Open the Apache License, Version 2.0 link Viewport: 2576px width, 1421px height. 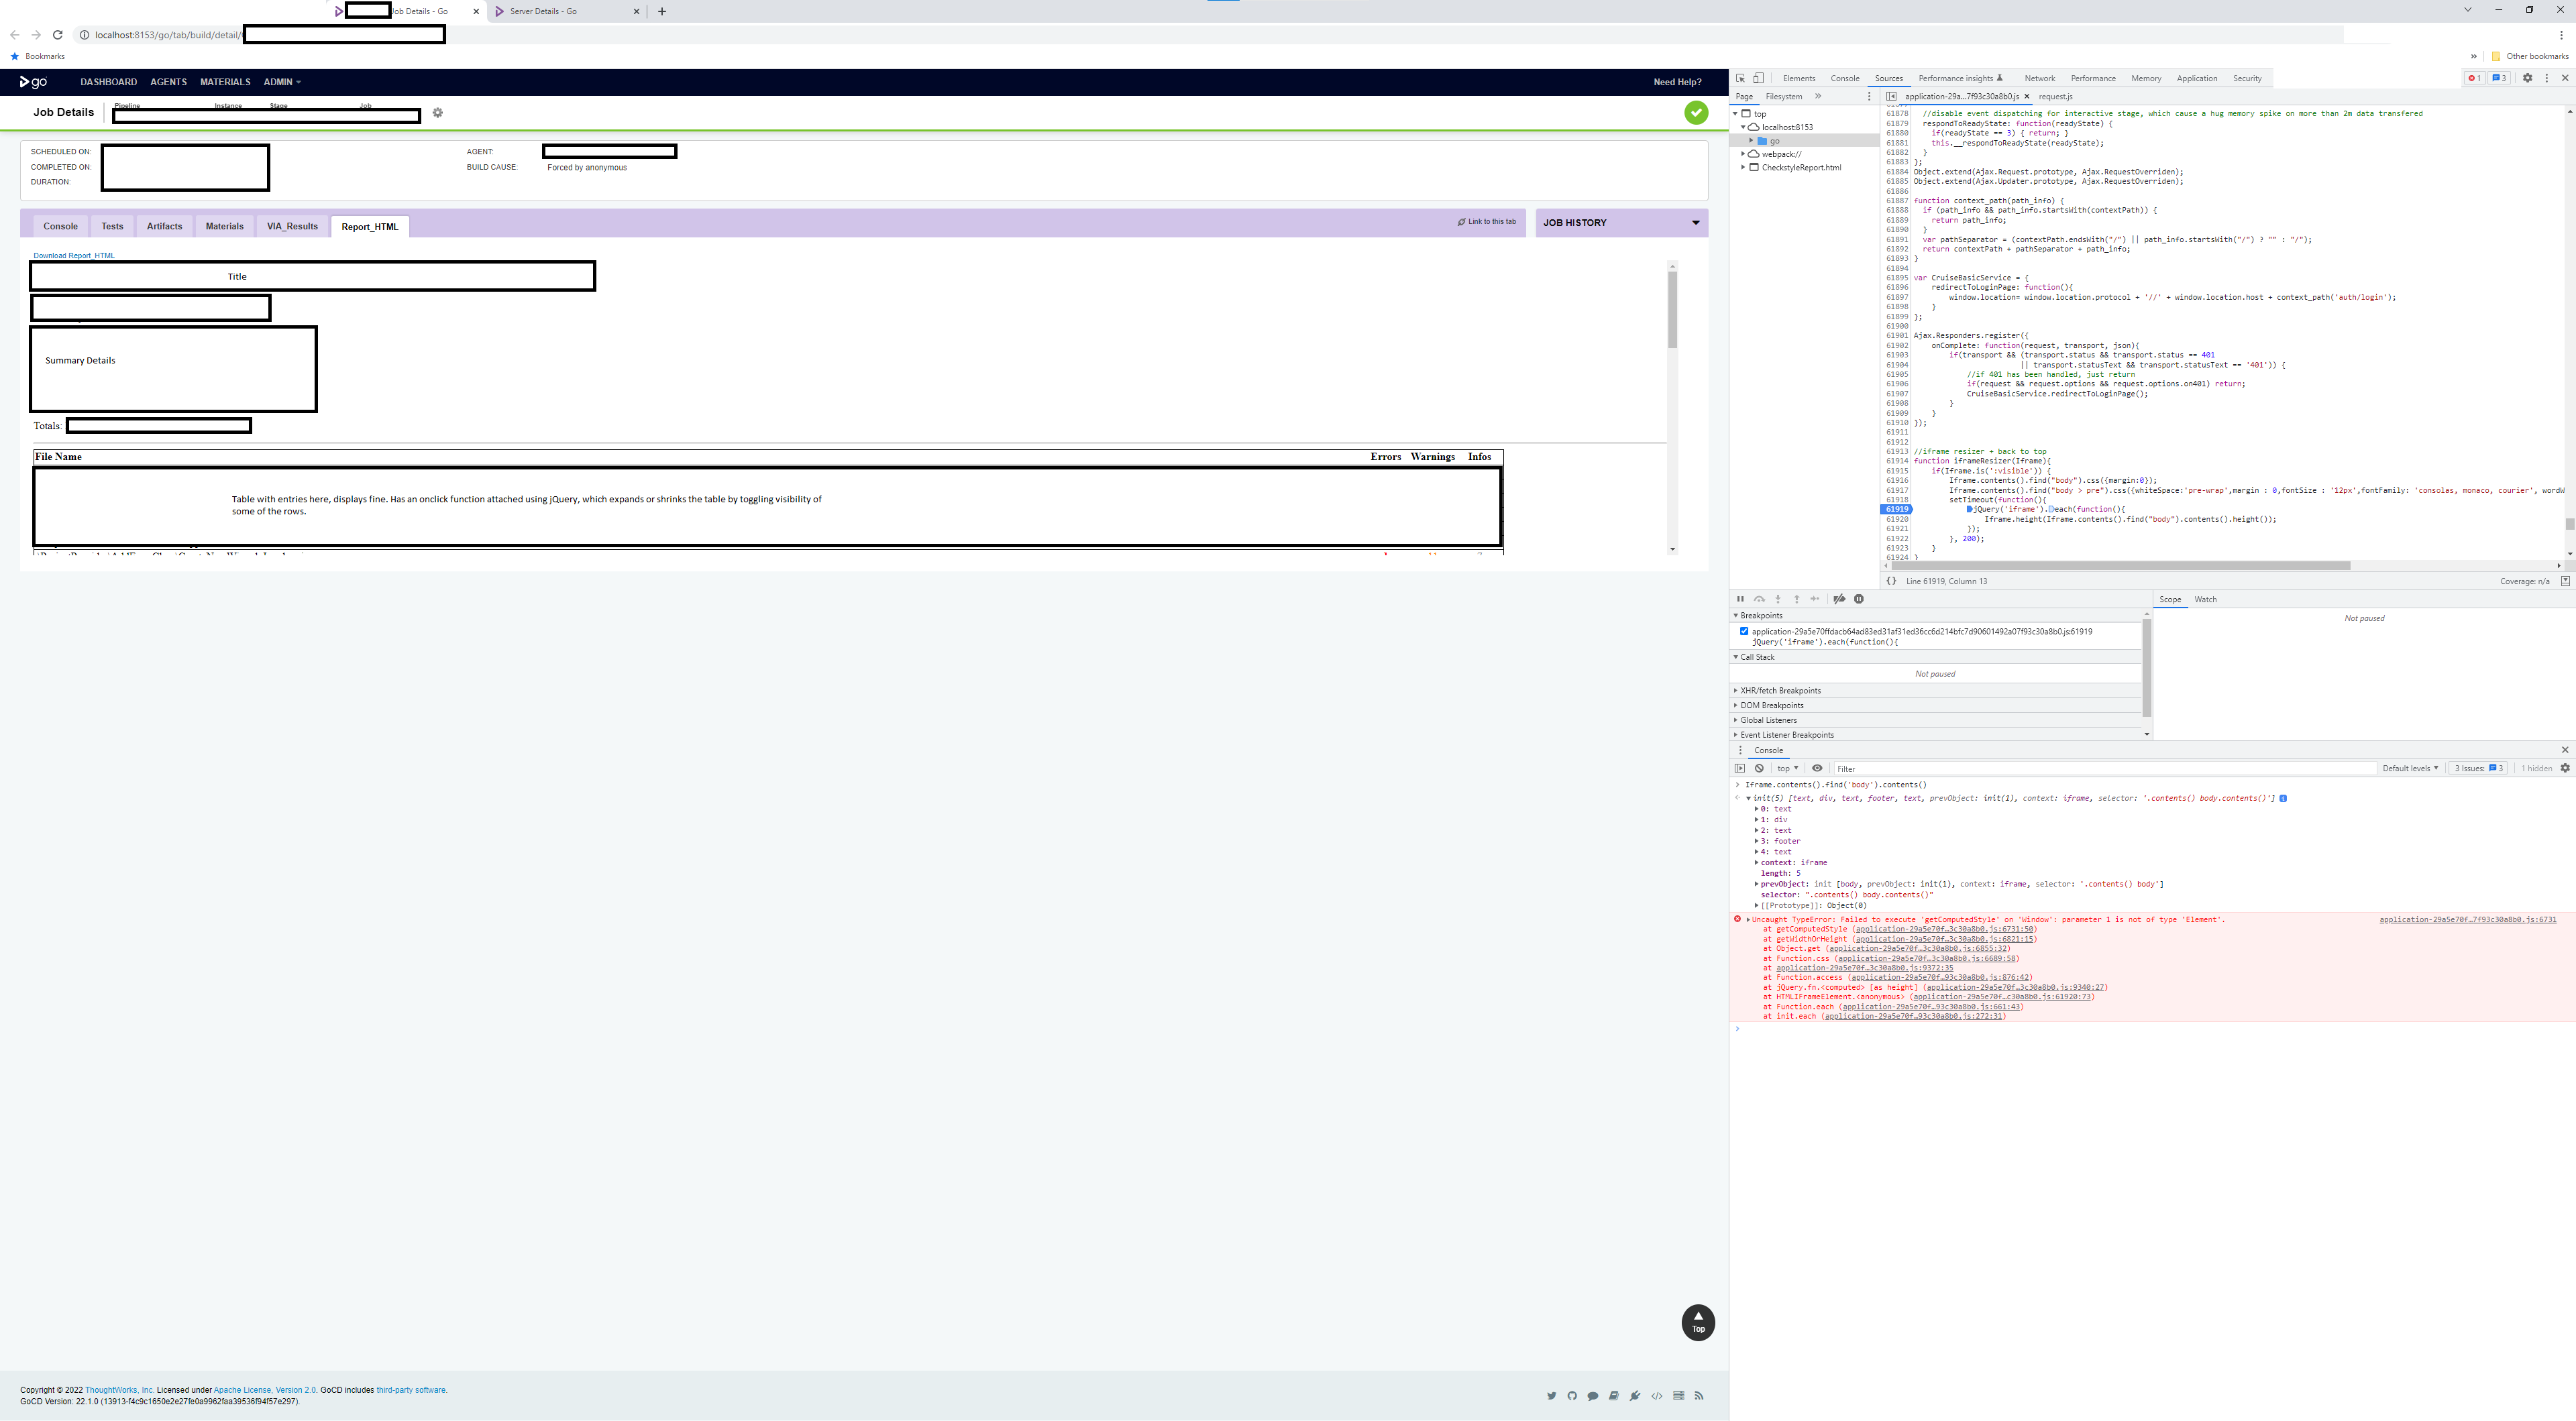[266, 1389]
